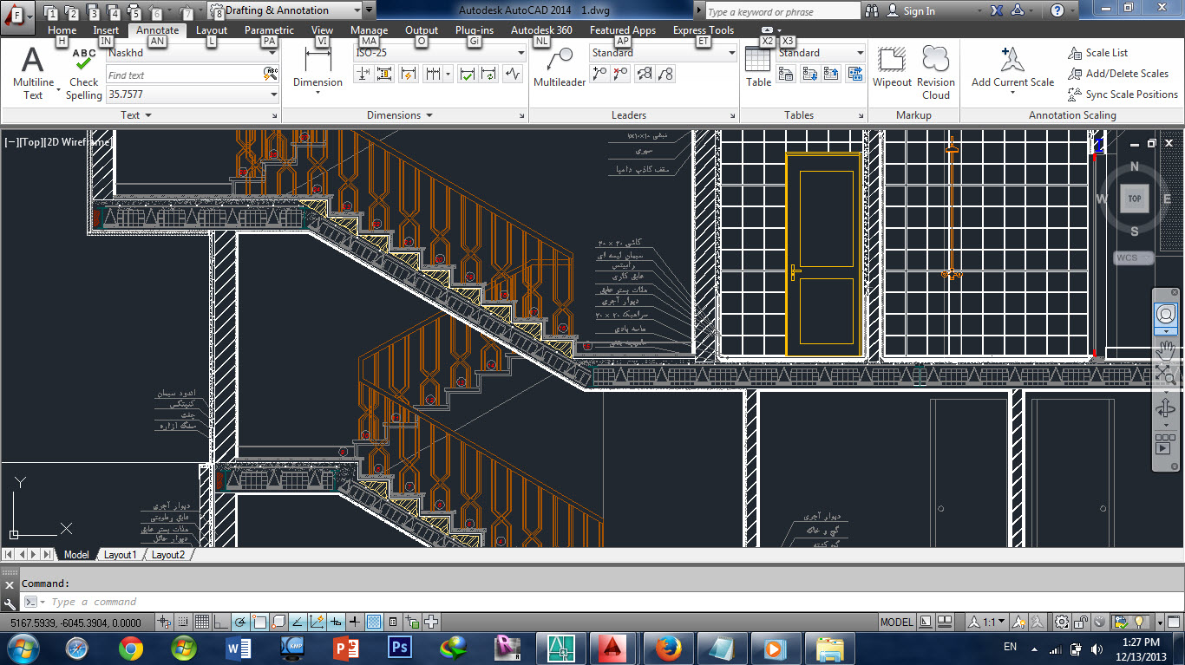Viewport: 1185px width, 665px height.
Task: Open the Express Tools ribbon tab
Action: click(x=704, y=30)
